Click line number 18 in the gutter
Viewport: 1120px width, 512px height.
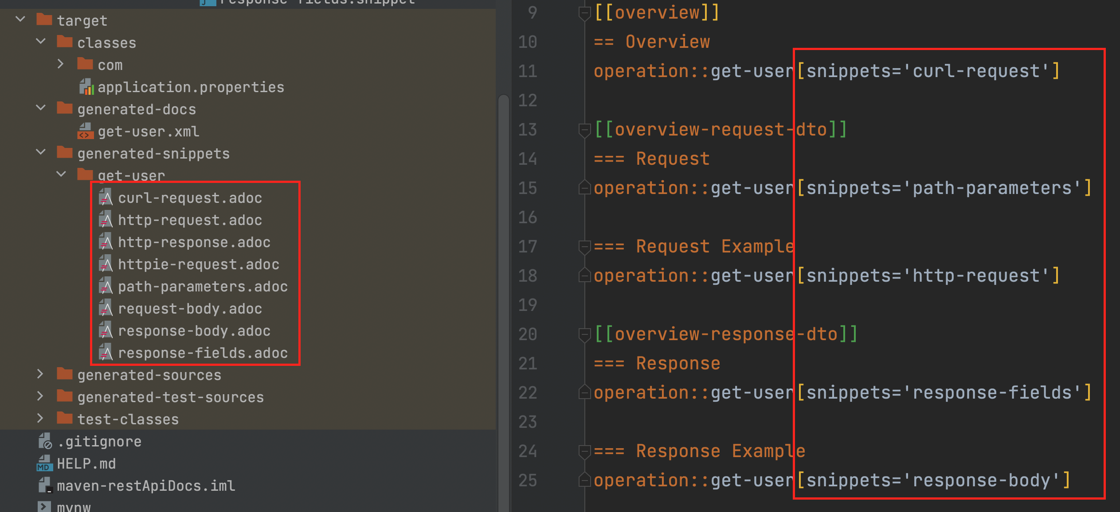[528, 276]
